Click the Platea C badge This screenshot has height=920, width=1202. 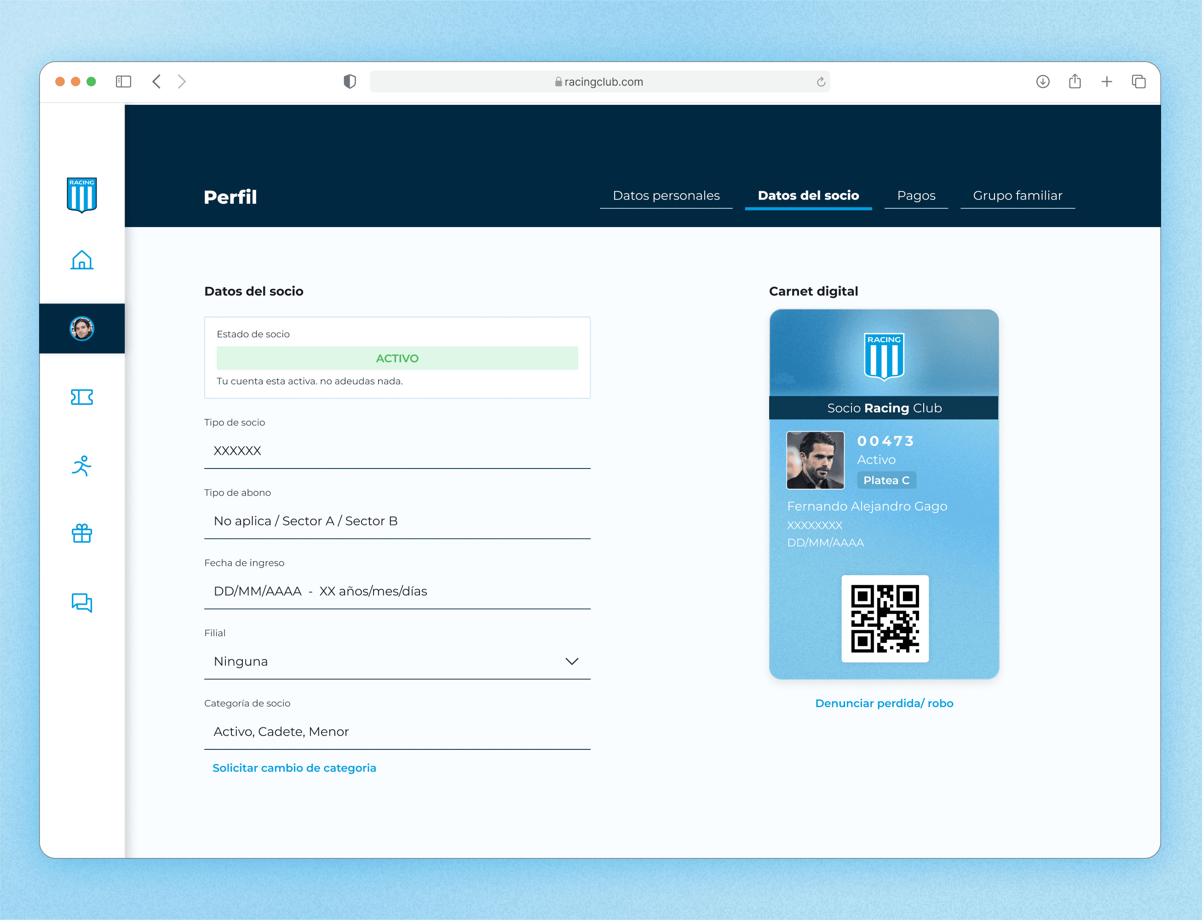886,480
